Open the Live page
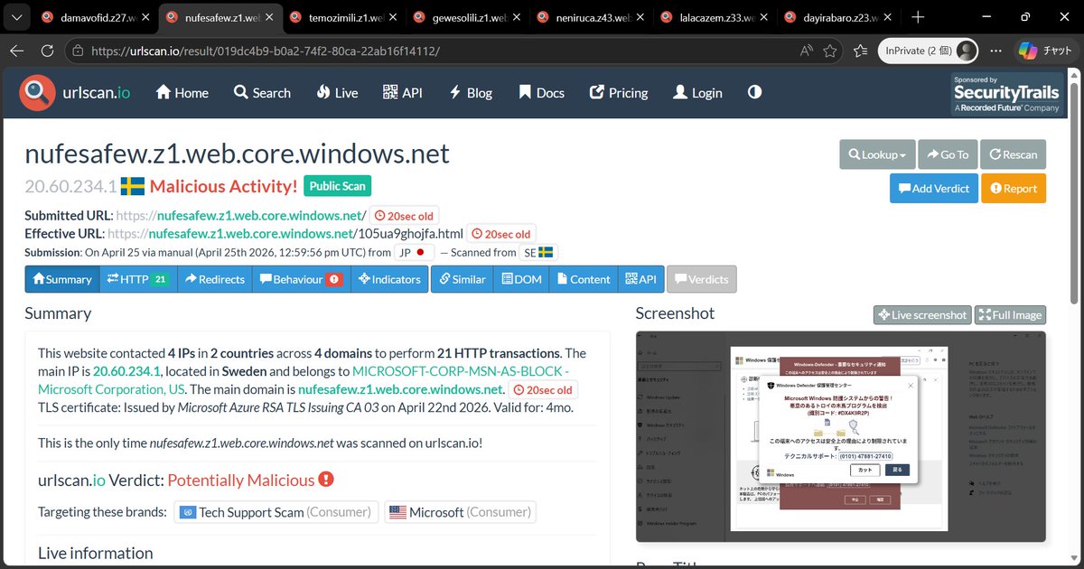 point(337,92)
